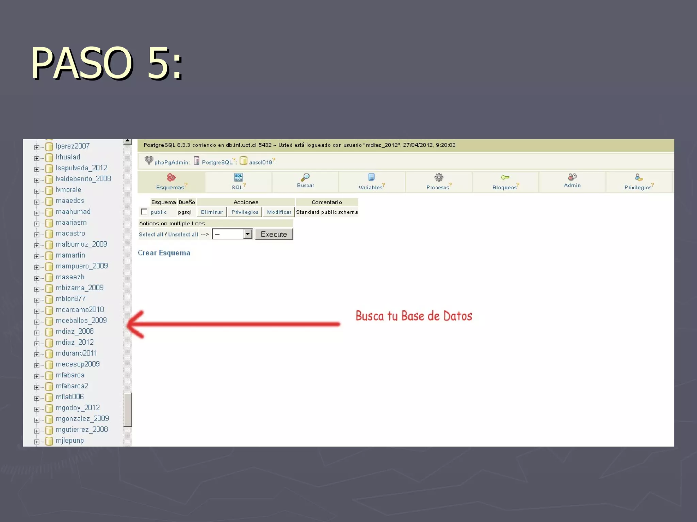This screenshot has width=697, height=522.
Task: Open the multiple-lines action dropdown
Action: 247,234
